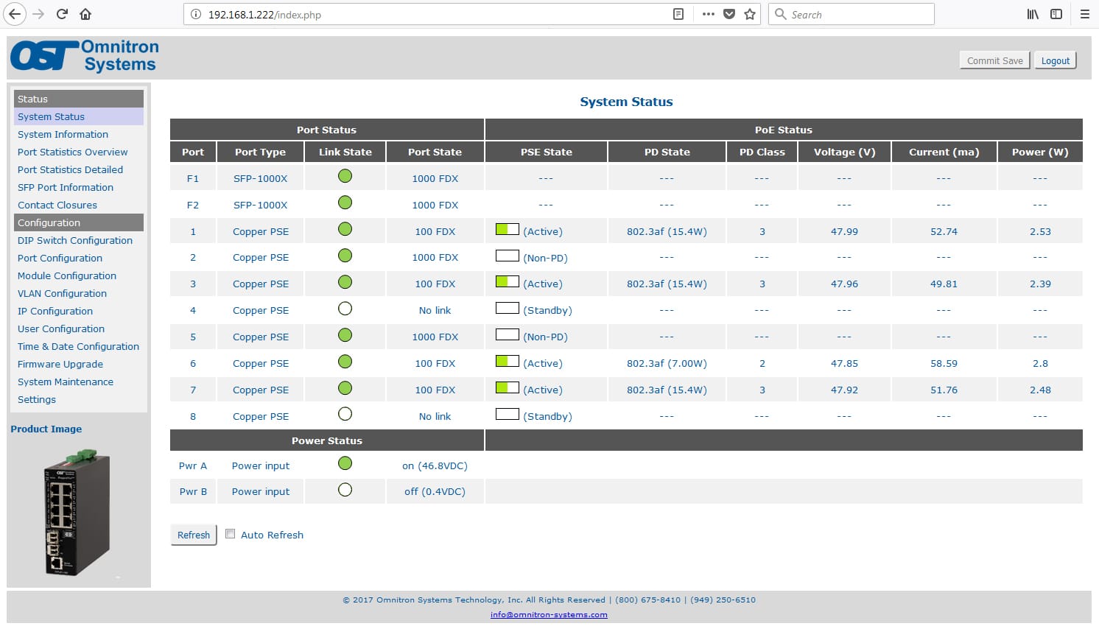This screenshot has height=643, width=1099.
Task: Click the F1 port link state indicator
Action: click(345, 176)
